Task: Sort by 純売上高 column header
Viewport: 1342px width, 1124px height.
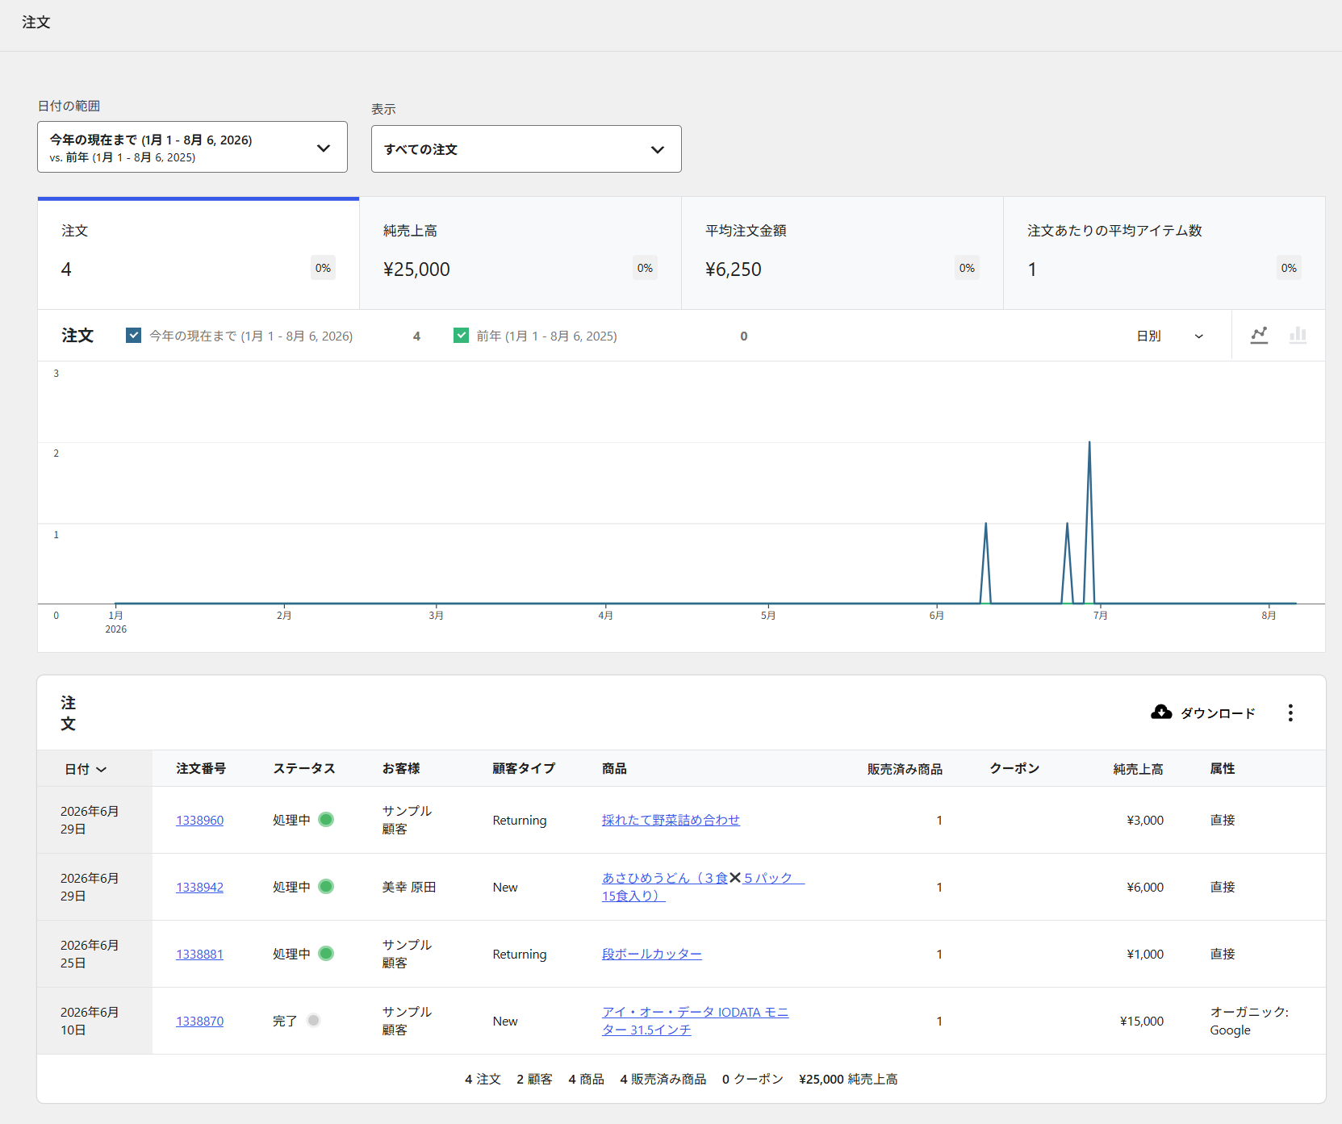Action: (x=1139, y=769)
